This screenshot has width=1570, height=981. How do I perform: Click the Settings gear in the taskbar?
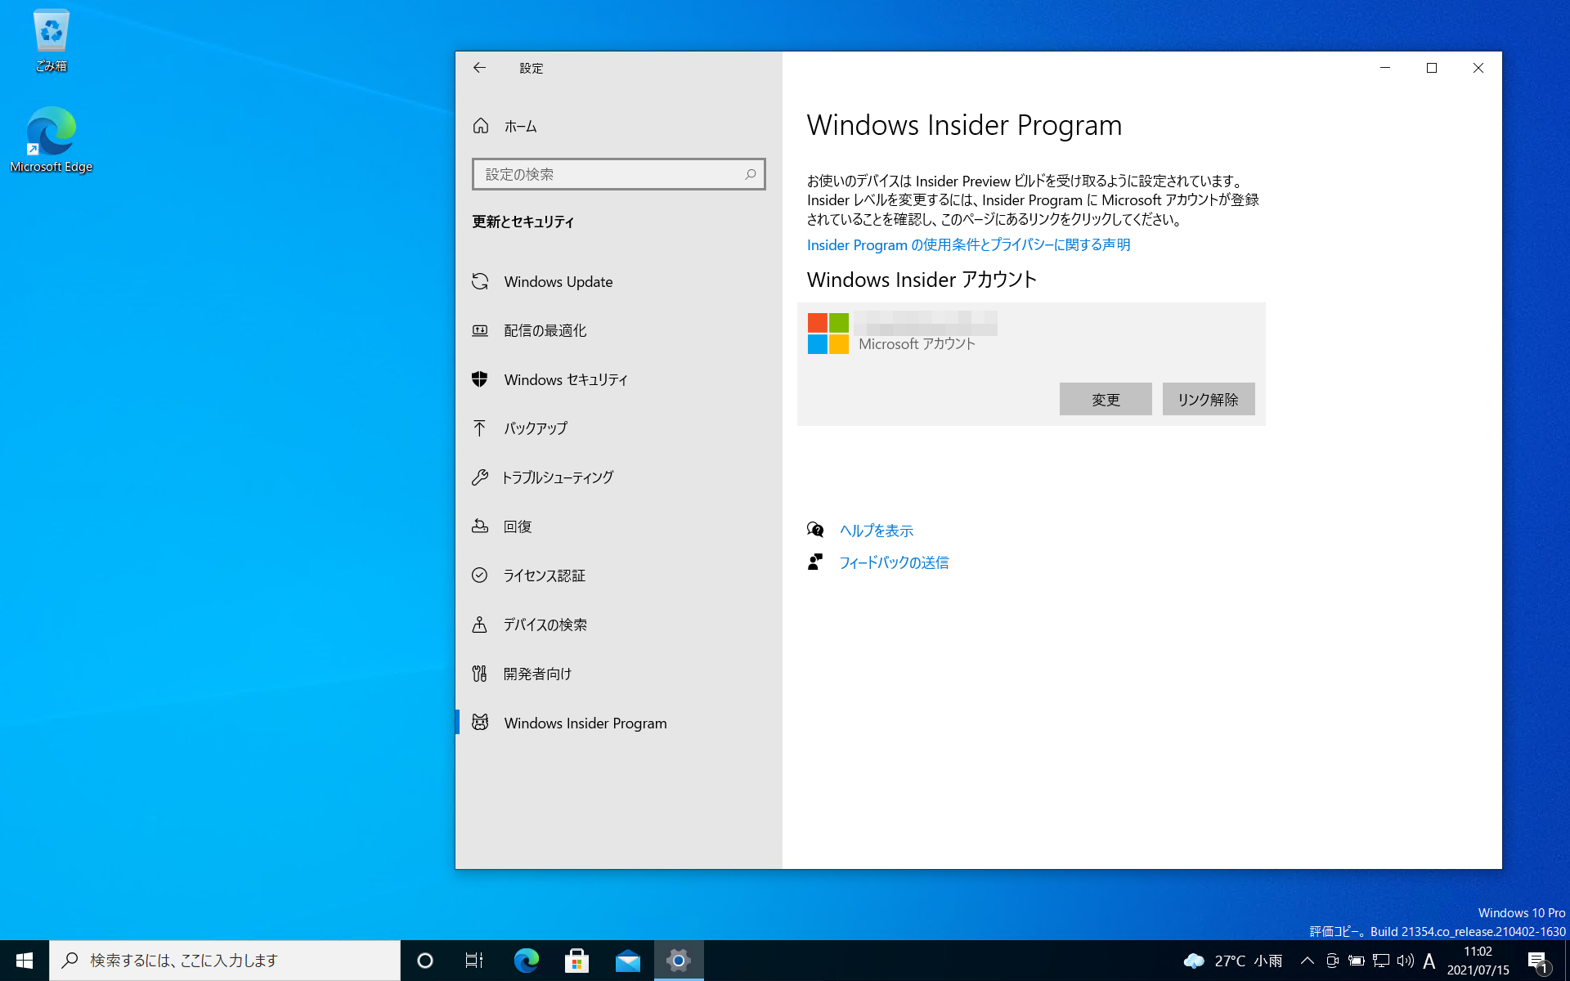679,961
